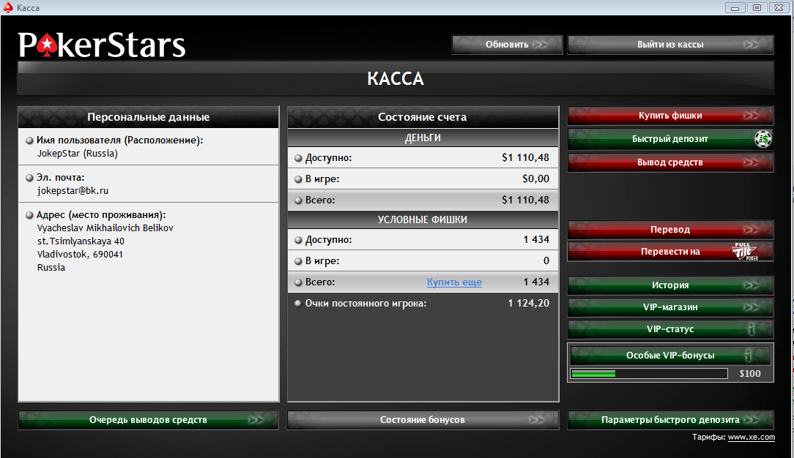794x458 pixels.
Task: Click the Купить еще link
Action: pyautogui.click(x=454, y=282)
